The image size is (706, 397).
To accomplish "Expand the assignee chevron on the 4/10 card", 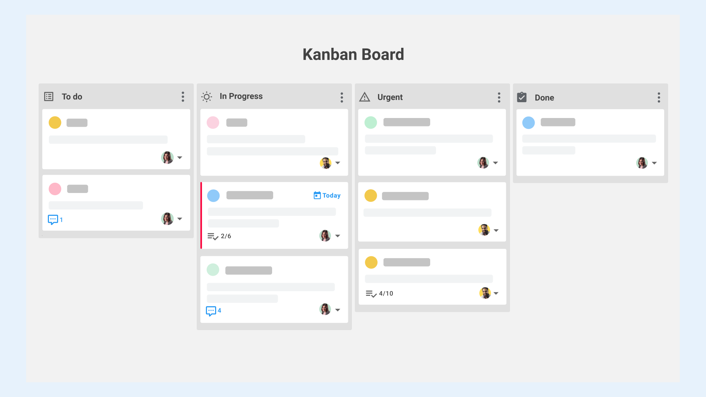I will click(x=496, y=293).
